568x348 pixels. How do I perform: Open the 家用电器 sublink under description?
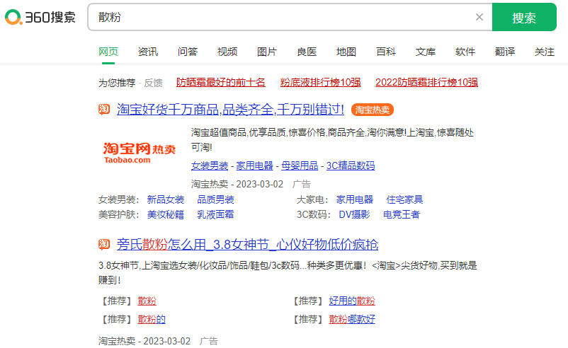pos(254,166)
